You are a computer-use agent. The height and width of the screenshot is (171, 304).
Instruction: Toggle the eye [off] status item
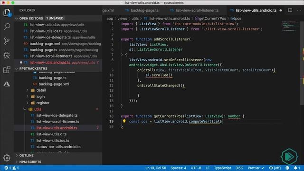[275, 168]
